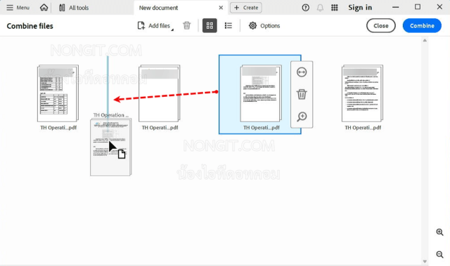The image size is (450, 266).
Task: Open combine Options
Action: pyautogui.click(x=264, y=26)
